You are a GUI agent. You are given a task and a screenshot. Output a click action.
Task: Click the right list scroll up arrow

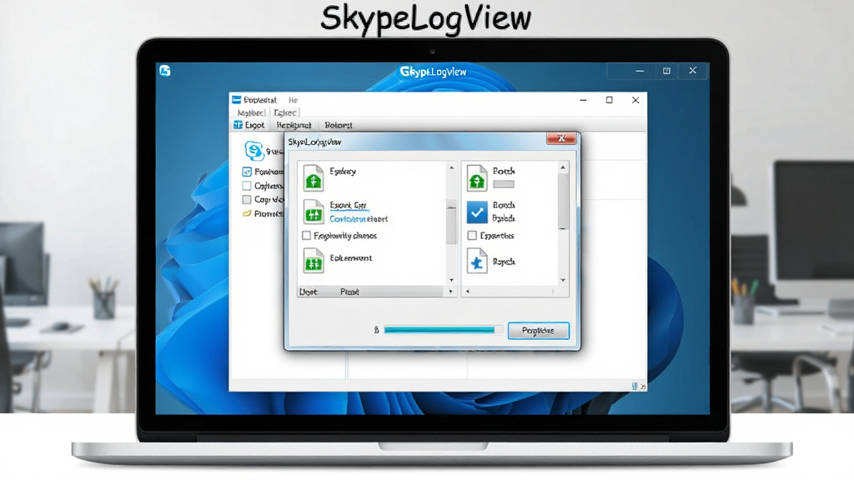click(563, 167)
